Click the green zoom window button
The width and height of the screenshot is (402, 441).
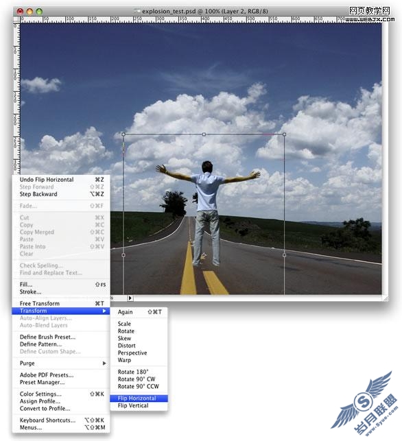click(x=39, y=11)
